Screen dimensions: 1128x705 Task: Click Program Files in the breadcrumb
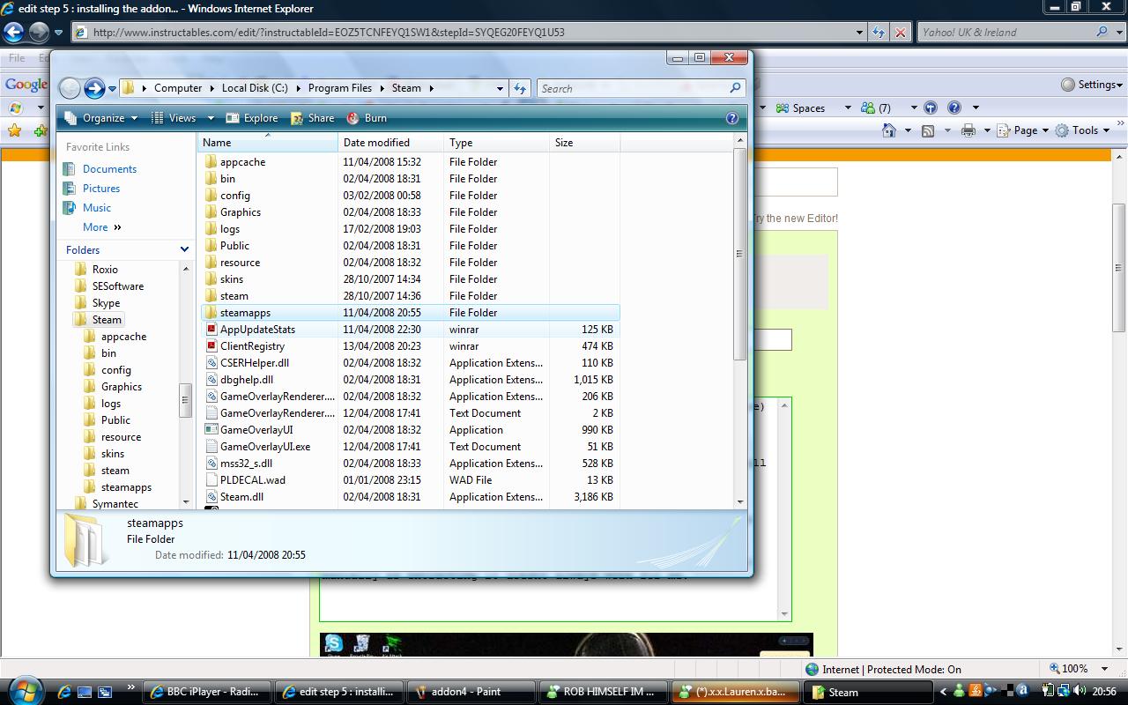pyautogui.click(x=340, y=88)
